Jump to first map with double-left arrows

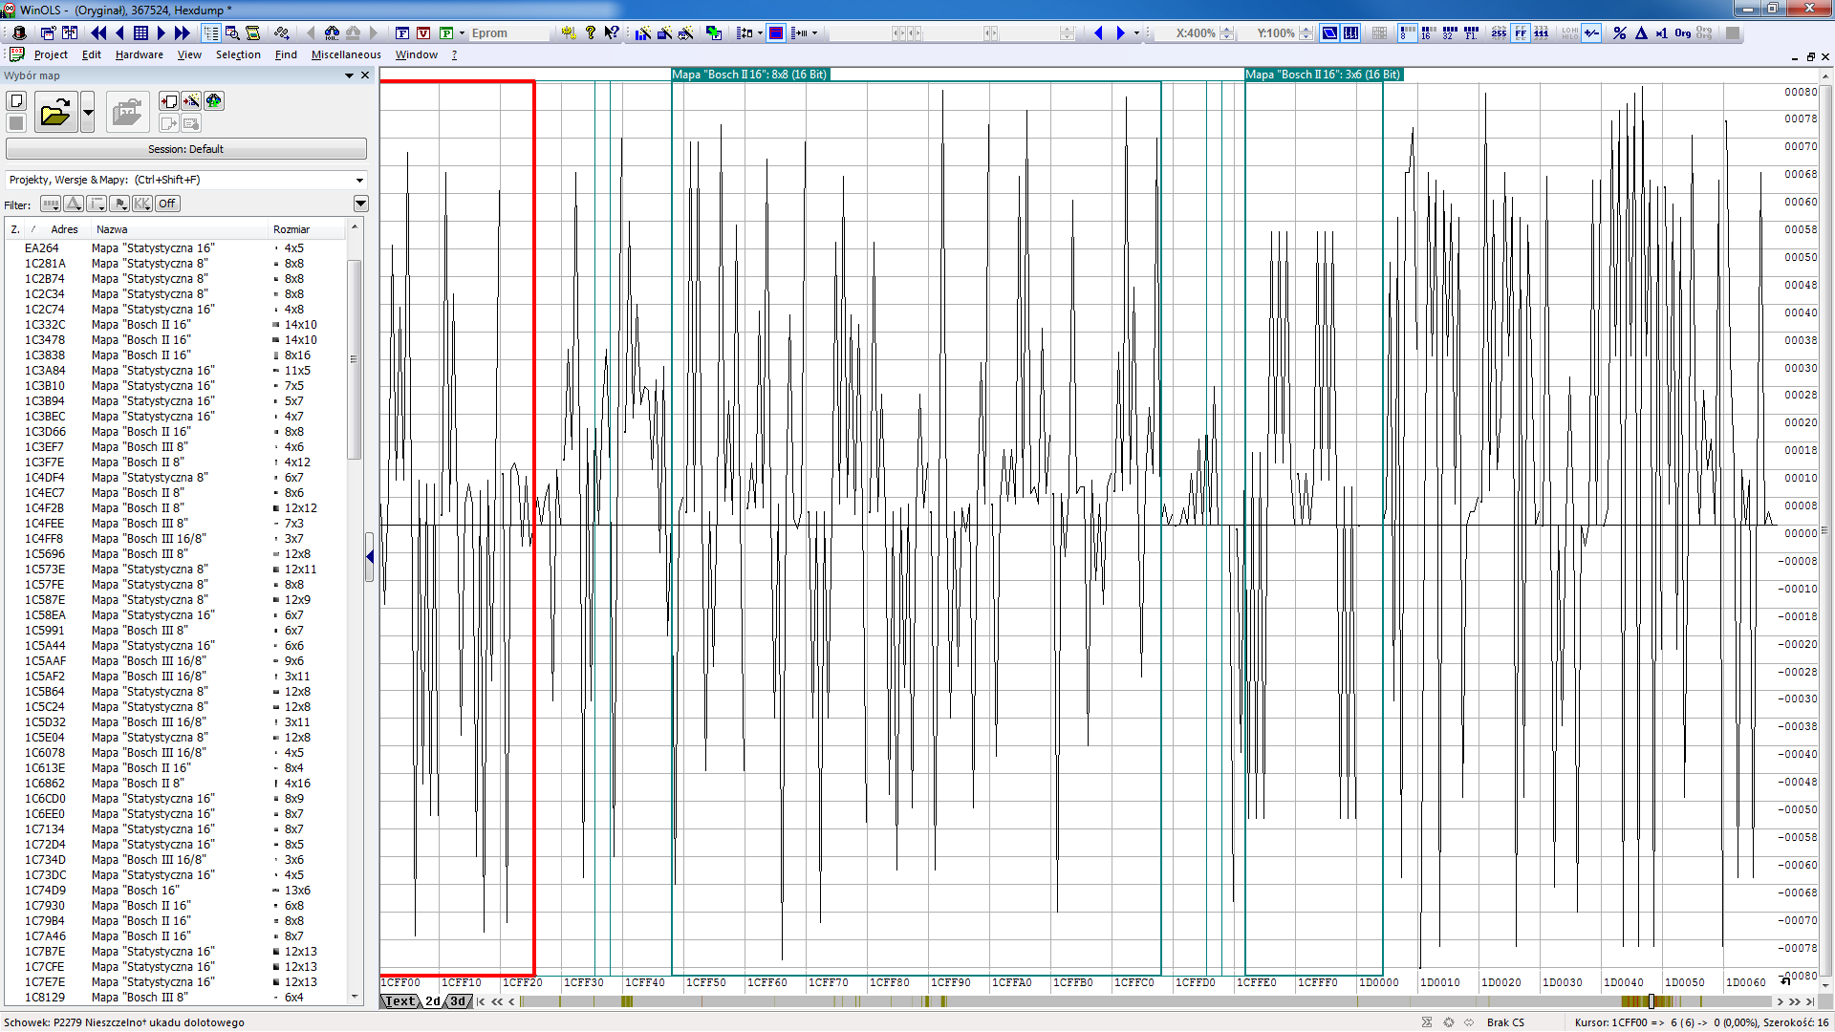click(x=97, y=32)
